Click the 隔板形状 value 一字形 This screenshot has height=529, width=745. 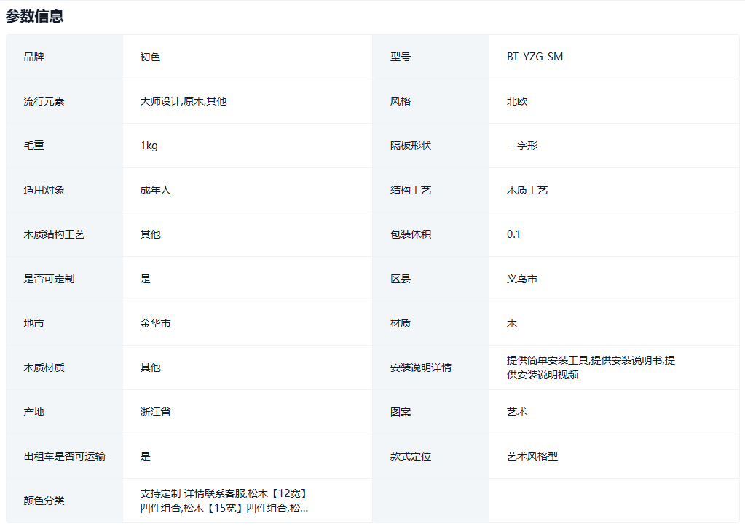522,146
